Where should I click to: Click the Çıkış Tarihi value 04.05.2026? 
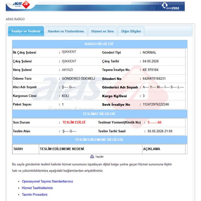[x=151, y=61]
